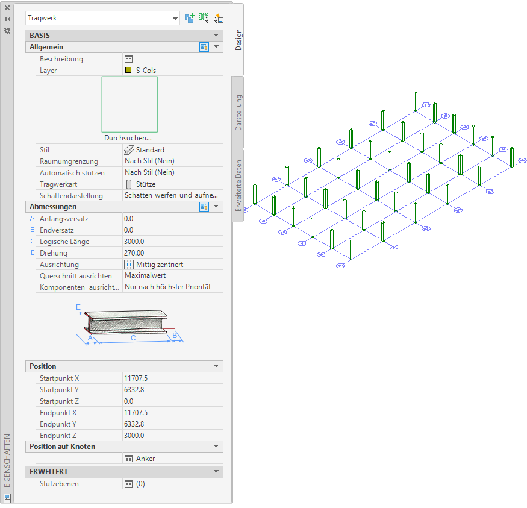Open the Stutzebenen worksheet icon
Viewport: 527px width, 508px height.
point(128,484)
